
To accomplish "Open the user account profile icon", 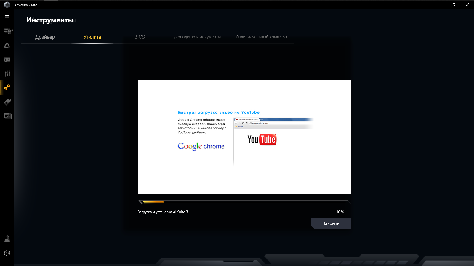I will click(7, 239).
